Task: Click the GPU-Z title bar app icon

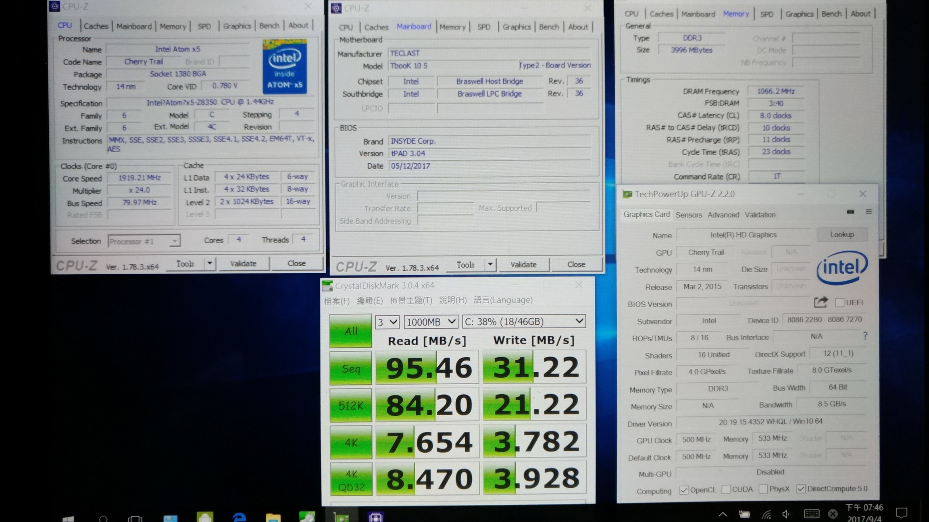Action: 627,195
